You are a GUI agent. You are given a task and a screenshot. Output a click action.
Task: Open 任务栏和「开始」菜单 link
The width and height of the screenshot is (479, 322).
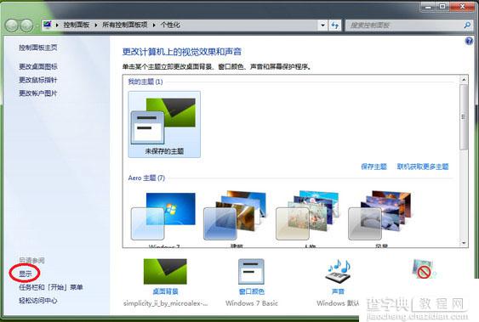[x=51, y=287]
